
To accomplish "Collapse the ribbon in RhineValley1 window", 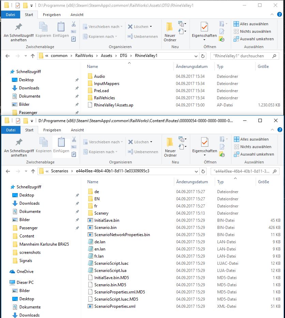I will [272, 14].
